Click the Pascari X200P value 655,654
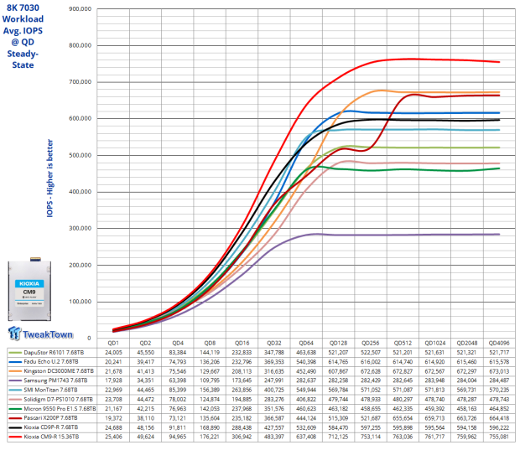The image size is (520, 476). pos(403,418)
